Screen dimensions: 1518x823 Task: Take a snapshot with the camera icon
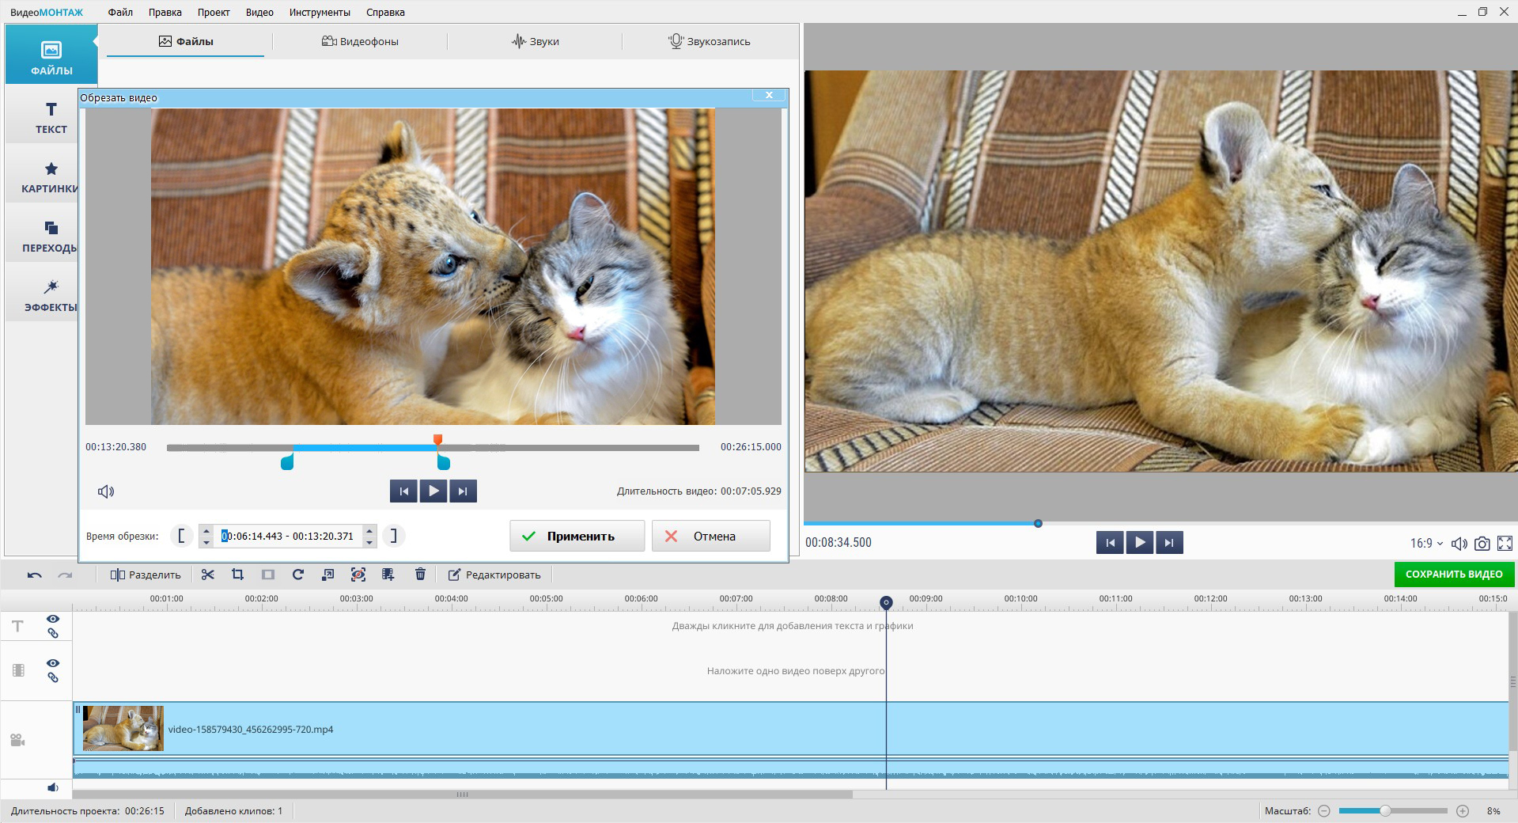click(x=1482, y=544)
